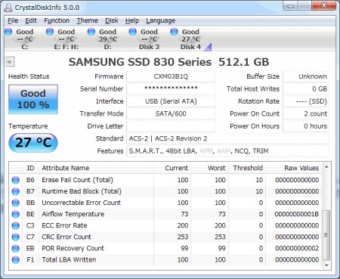Screen dimensions: 340x279
Task: Click the attribute list scrollbar thumb
Action: [x=326, y=235]
